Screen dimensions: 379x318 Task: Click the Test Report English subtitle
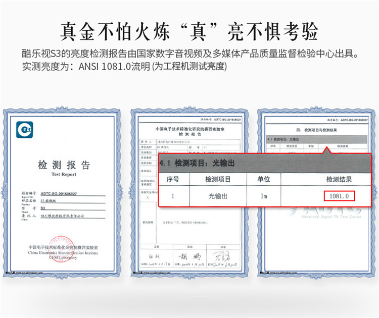(x=64, y=174)
